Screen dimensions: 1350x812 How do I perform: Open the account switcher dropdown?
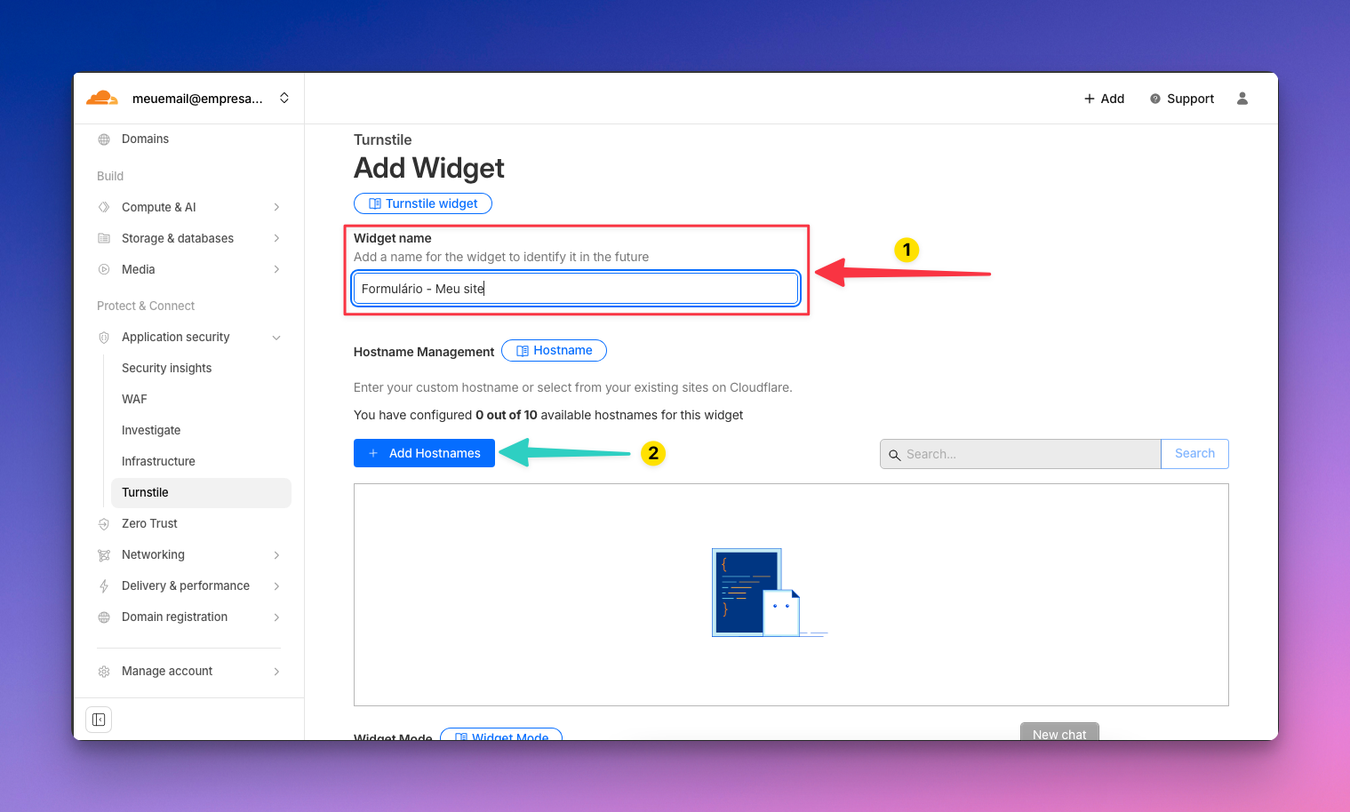point(284,99)
